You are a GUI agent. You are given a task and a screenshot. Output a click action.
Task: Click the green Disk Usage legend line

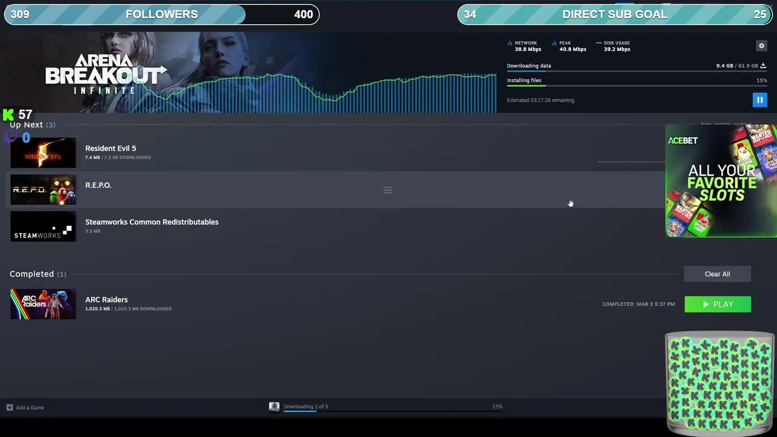click(x=599, y=43)
